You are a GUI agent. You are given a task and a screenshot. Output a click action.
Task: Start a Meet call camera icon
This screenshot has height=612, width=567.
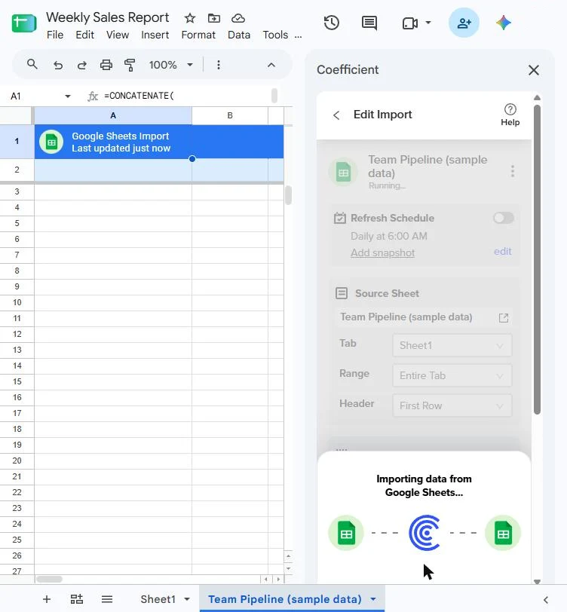pyautogui.click(x=410, y=23)
